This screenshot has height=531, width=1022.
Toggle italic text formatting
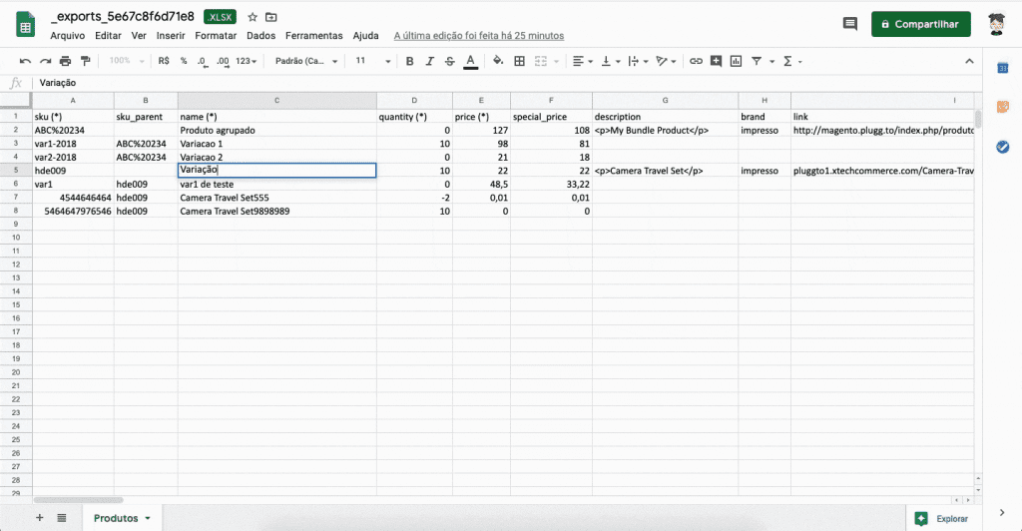tap(430, 61)
